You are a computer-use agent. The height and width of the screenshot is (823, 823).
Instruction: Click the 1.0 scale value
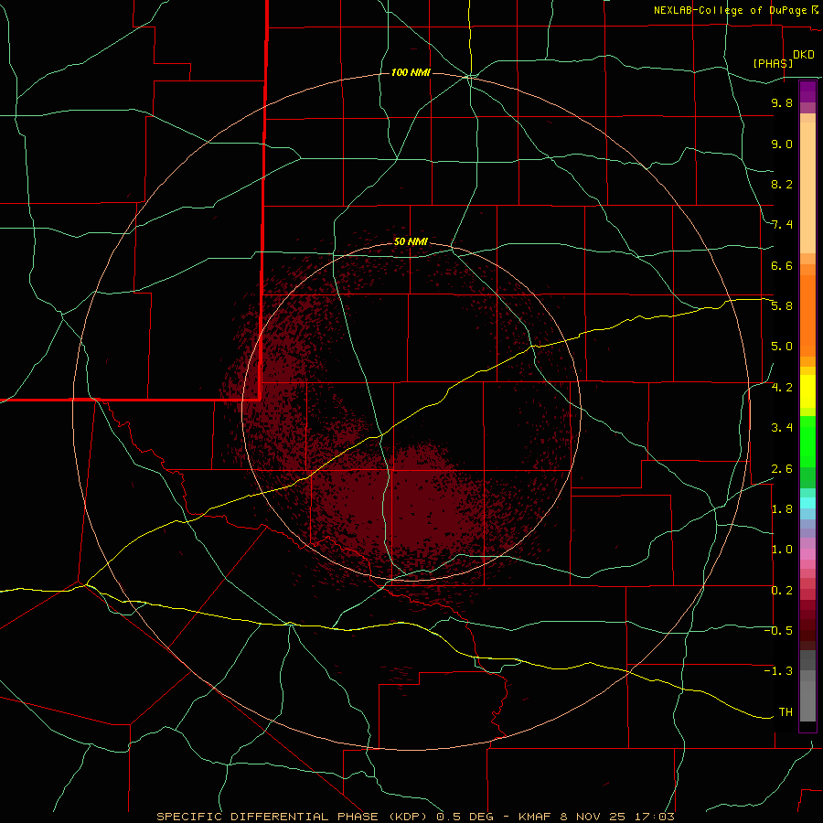pyautogui.click(x=782, y=550)
